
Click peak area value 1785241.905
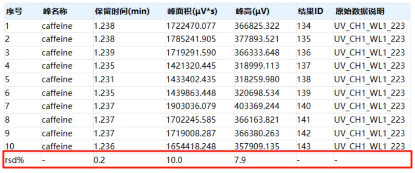click(x=191, y=39)
